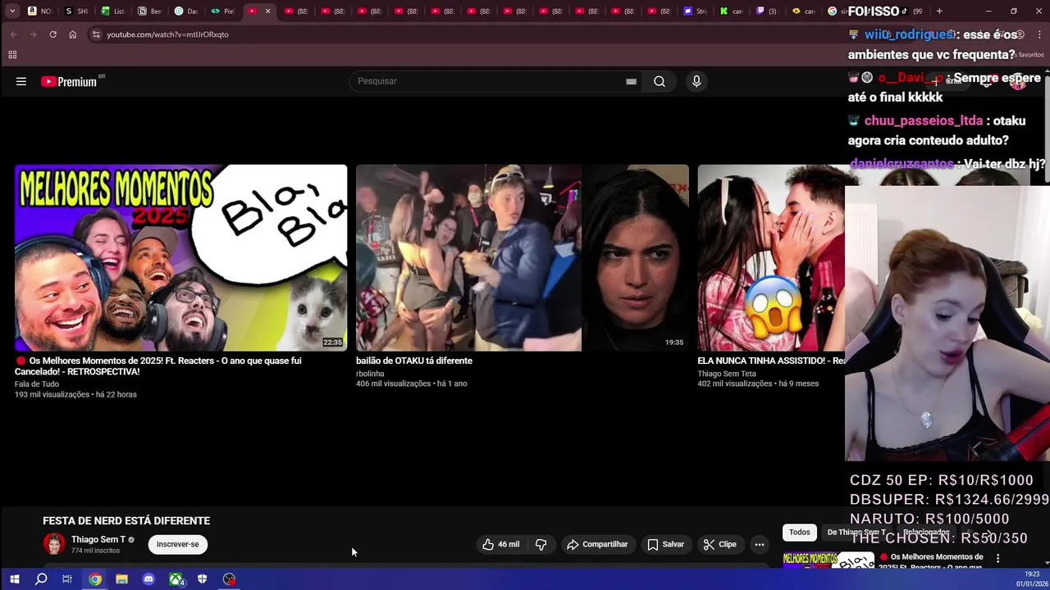Open the apps grid icon in bookmarks bar
Image resolution: width=1050 pixels, height=590 pixels.
click(12, 55)
